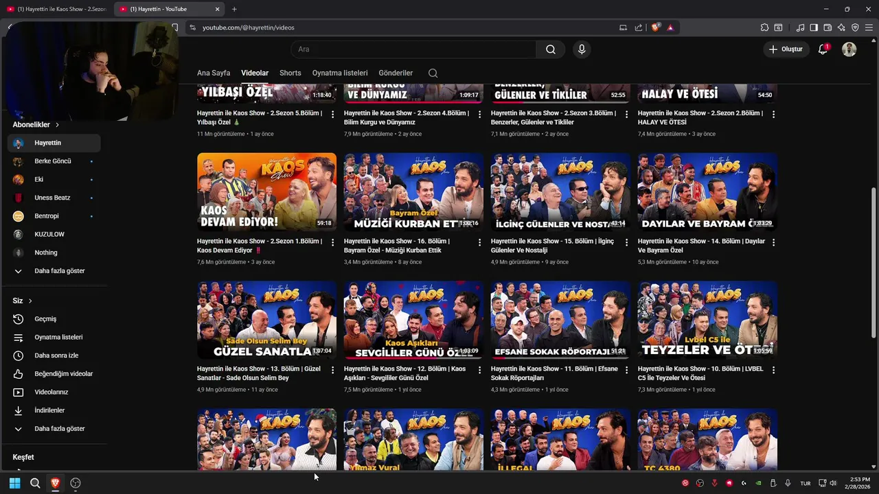Open Bentropi subscription channel
This screenshot has width=879, height=494.
tap(54, 216)
